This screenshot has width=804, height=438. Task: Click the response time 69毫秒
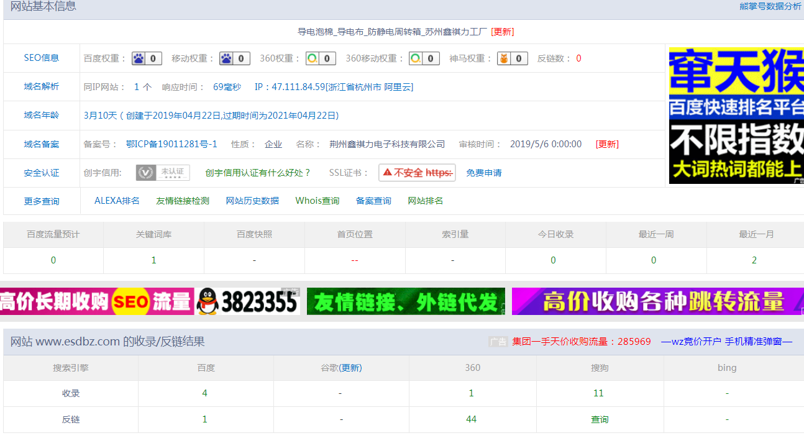[x=227, y=87]
